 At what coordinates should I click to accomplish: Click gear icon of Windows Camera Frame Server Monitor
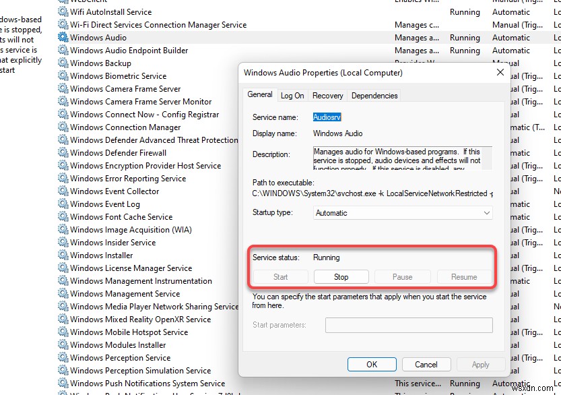(x=63, y=101)
